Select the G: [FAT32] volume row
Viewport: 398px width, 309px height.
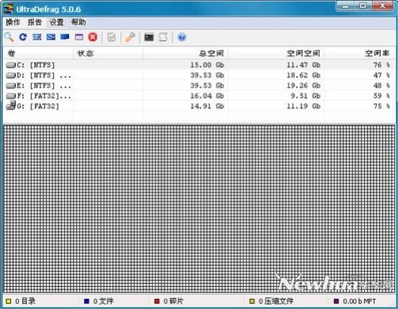[x=199, y=106]
